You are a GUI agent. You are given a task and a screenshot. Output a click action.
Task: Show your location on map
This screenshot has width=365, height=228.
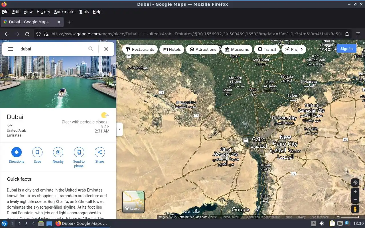click(x=355, y=183)
